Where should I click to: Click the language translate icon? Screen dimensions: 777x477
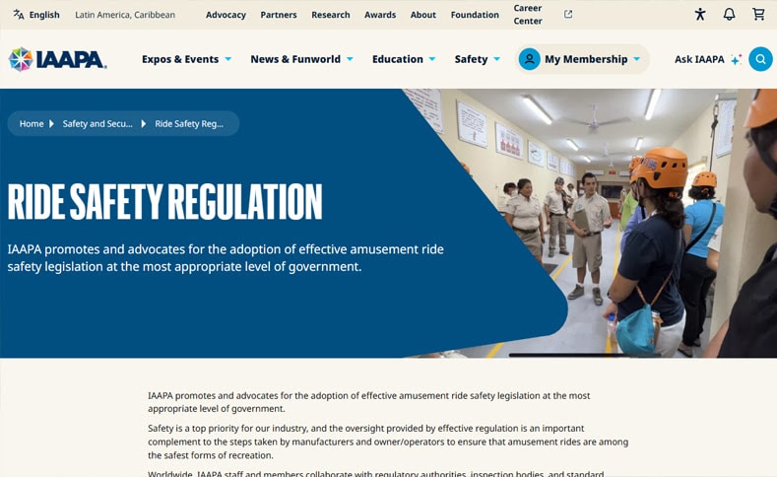pos(19,15)
